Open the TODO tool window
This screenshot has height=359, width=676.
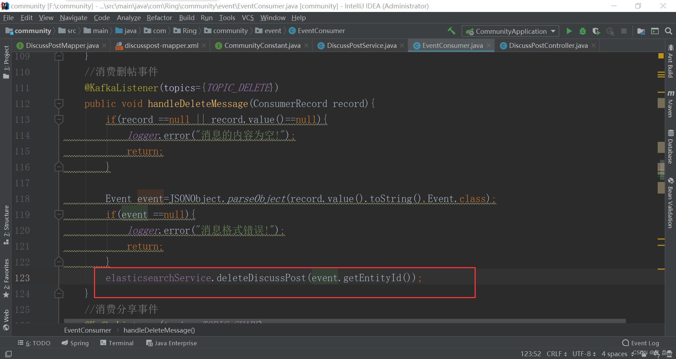point(34,343)
